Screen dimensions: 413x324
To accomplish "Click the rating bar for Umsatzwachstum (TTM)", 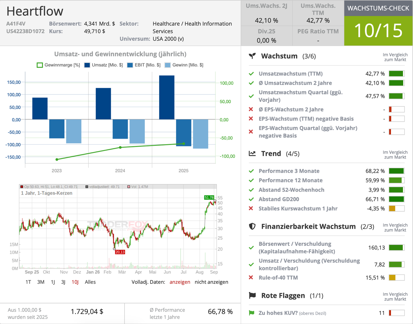I will [397, 74].
